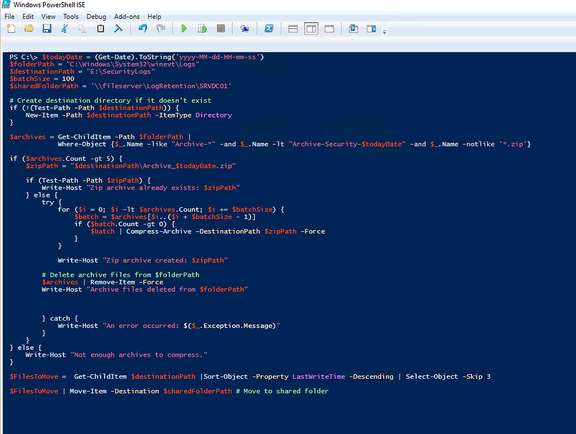The width and height of the screenshot is (576, 434).
Task: Click the Move-Item command text
Action: [x=88, y=391]
